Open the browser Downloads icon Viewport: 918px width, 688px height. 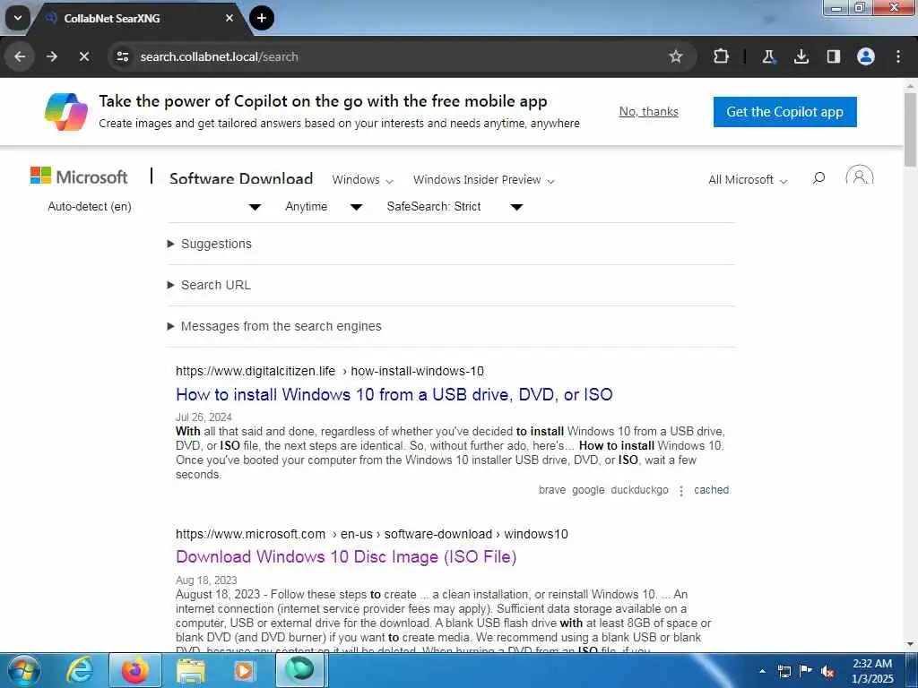tap(801, 56)
